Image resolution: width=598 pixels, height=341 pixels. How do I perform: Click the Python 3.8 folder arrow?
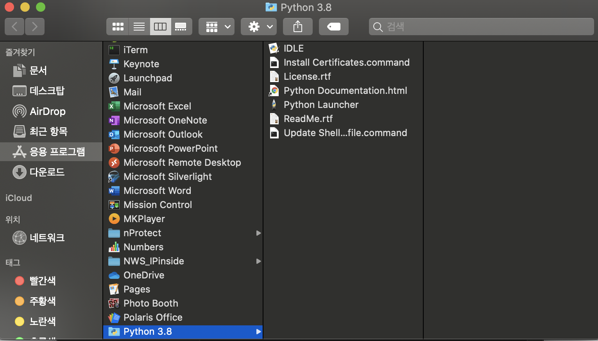pyautogui.click(x=258, y=332)
